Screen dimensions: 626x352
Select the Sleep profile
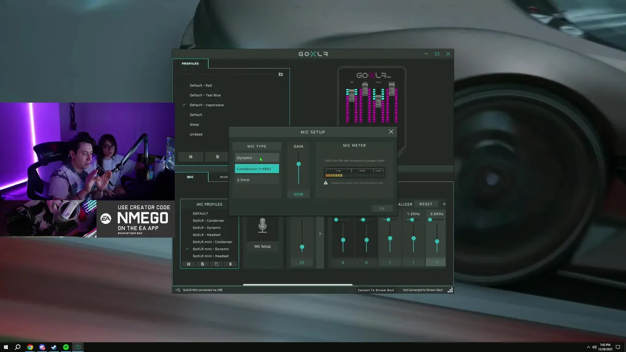tap(194, 125)
